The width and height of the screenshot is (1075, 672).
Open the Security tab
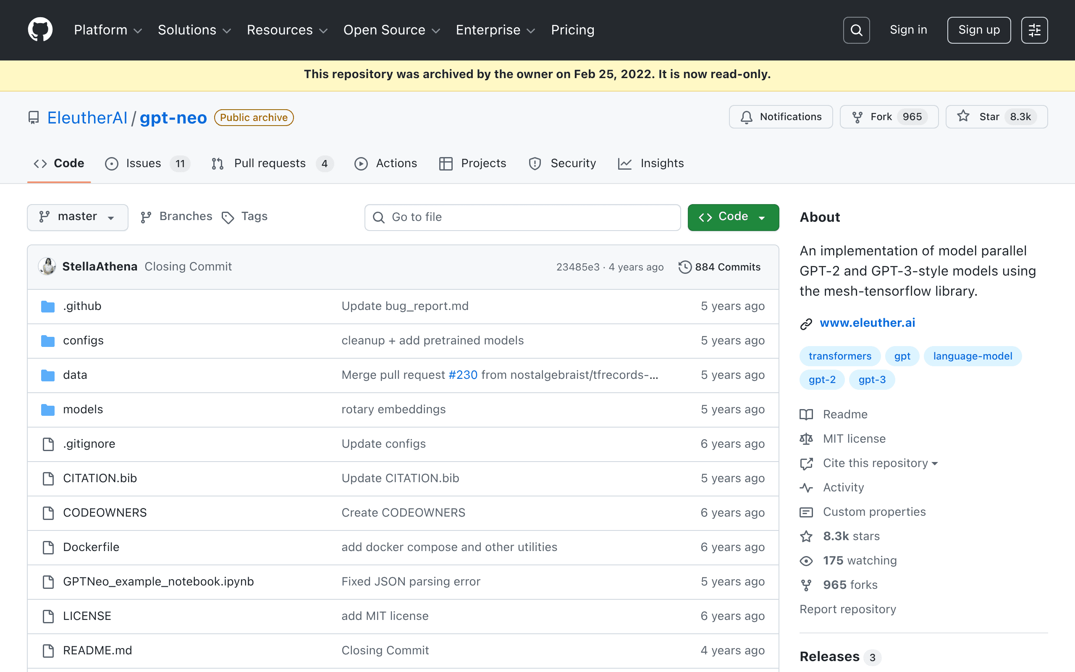pos(562,163)
